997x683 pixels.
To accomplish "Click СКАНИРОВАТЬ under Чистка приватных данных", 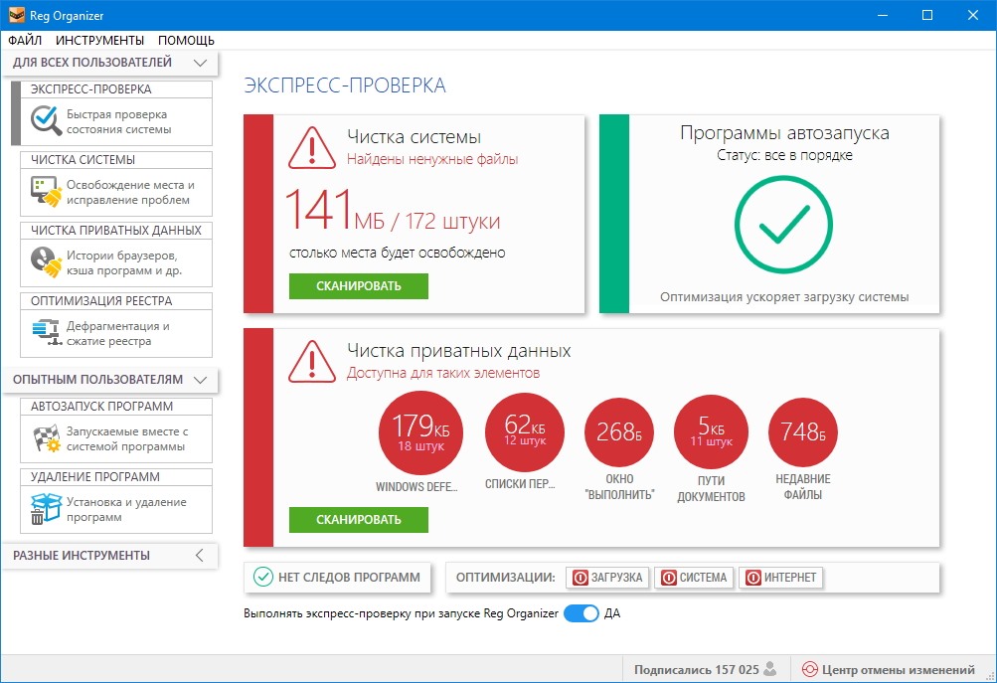I will coord(359,520).
